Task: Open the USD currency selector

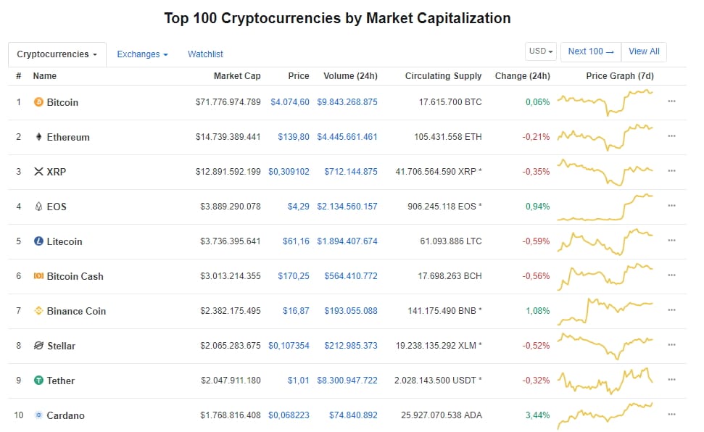Action: click(541, 51)
